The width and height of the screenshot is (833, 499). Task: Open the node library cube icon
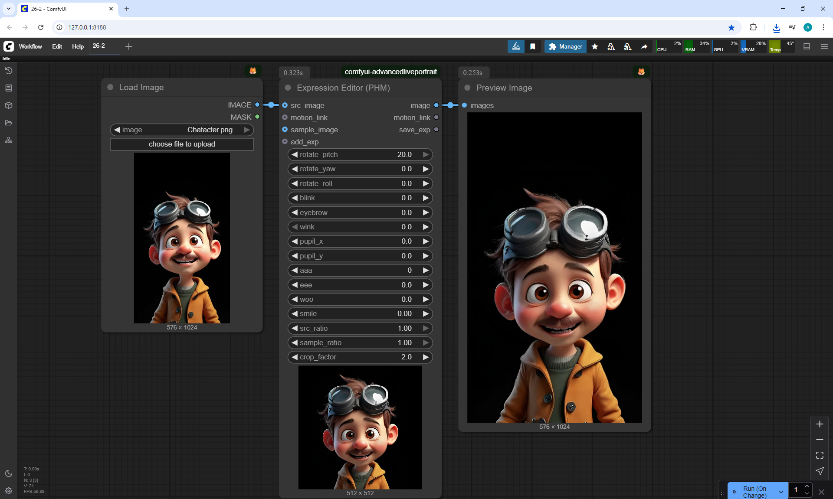9,105
